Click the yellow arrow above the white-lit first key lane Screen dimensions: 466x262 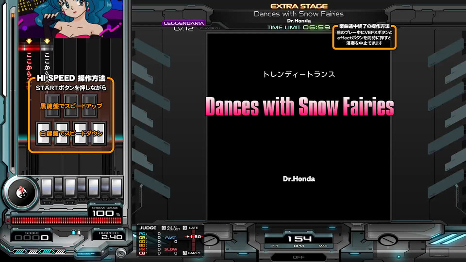click(47, 41)
